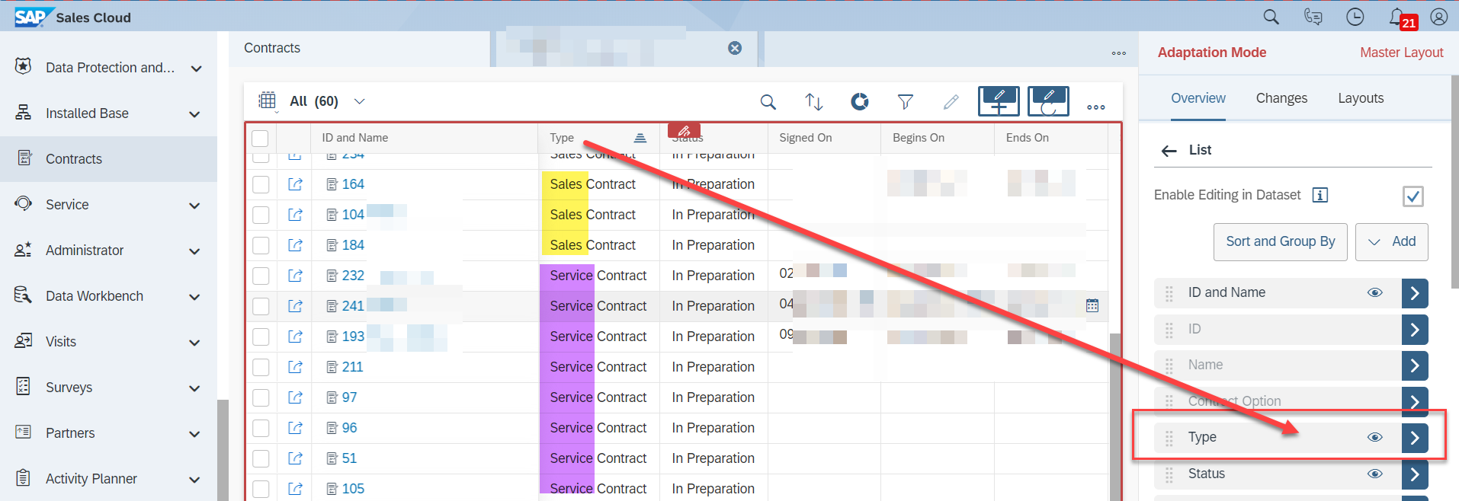Open contract 164 link
Image resolution: width=1459 pixels, height=501 pixels.
pos(353,184)
